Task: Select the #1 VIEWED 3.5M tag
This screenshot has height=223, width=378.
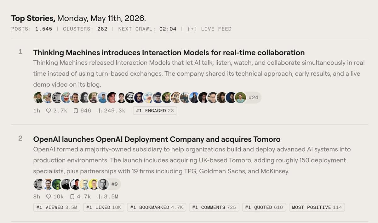Action: tap(57, 207)
